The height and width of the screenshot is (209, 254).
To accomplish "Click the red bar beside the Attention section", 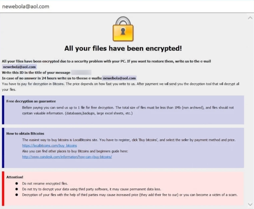I will (x=3, y=188).
